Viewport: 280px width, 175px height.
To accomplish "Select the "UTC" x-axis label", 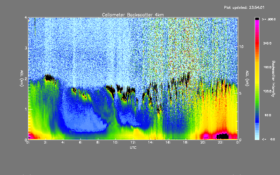I will coord(133,147).
